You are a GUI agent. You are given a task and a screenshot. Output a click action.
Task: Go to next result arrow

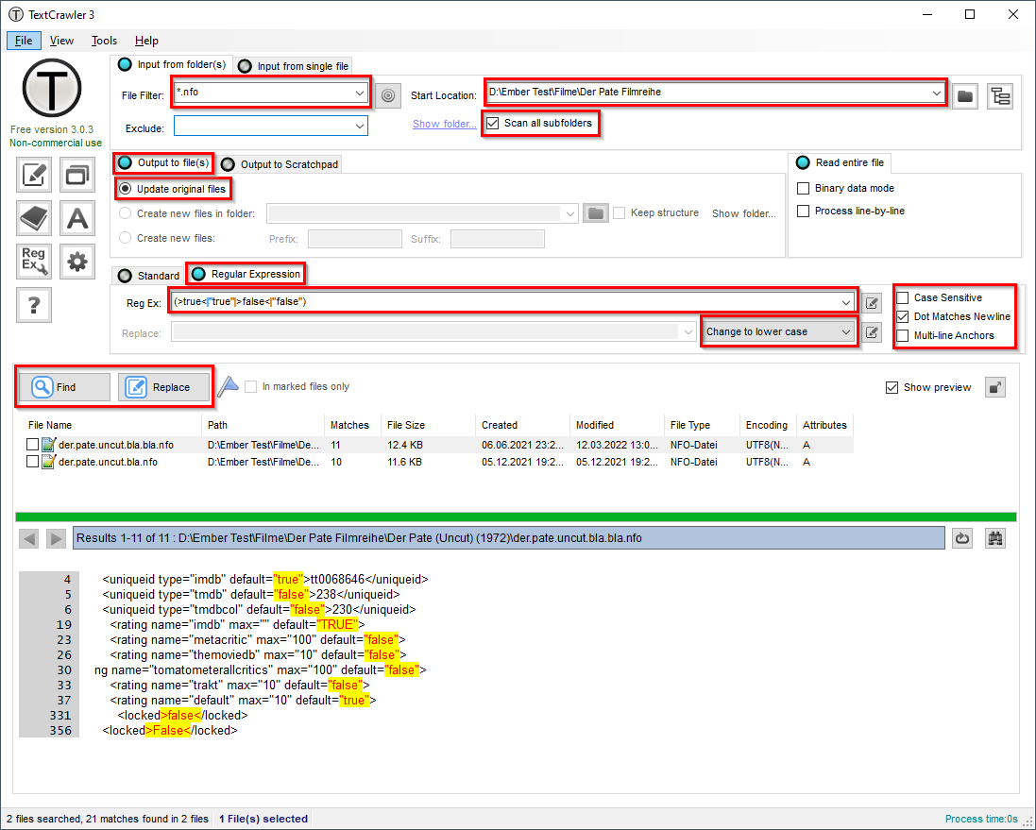point(56,538)
